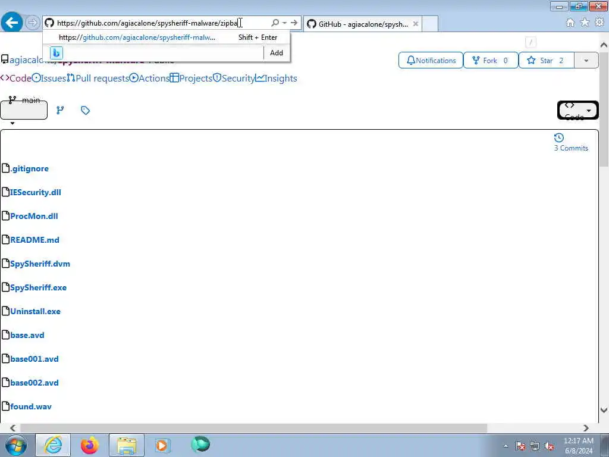Open the IESecurity.dll file

coord(36,192)
